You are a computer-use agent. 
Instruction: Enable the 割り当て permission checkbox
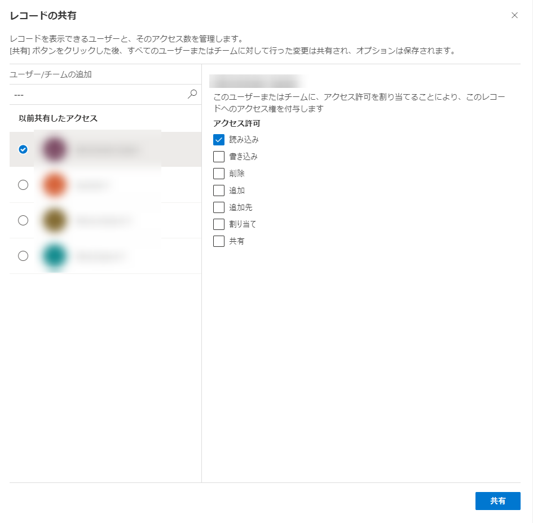[219, 224]
